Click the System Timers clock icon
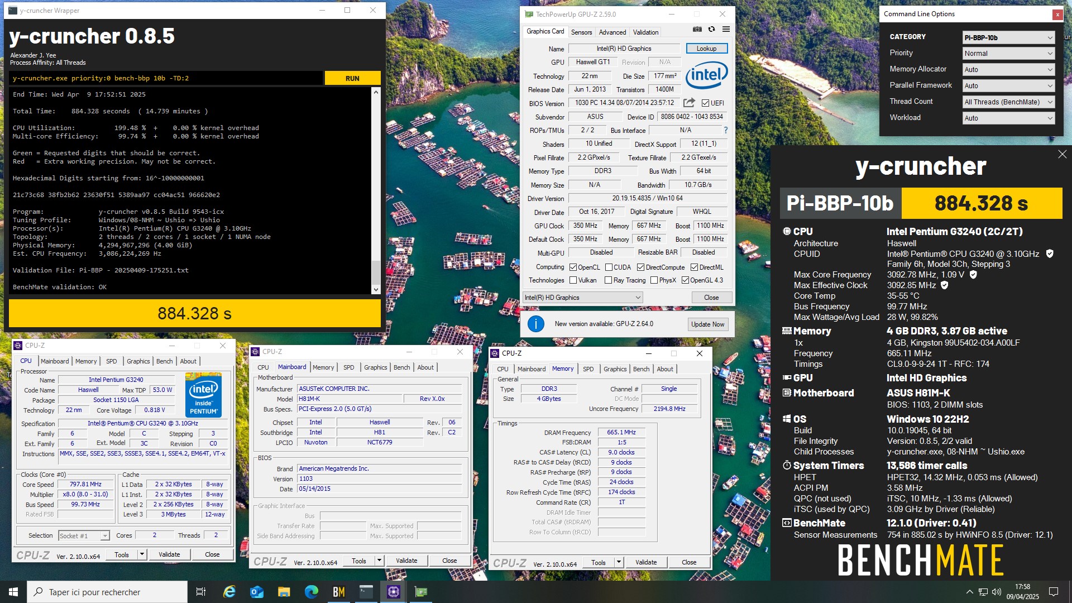 point(787,465)
